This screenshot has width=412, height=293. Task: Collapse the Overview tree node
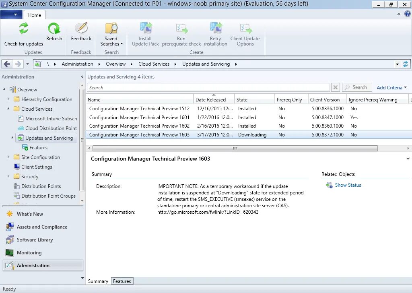[4, 89]
